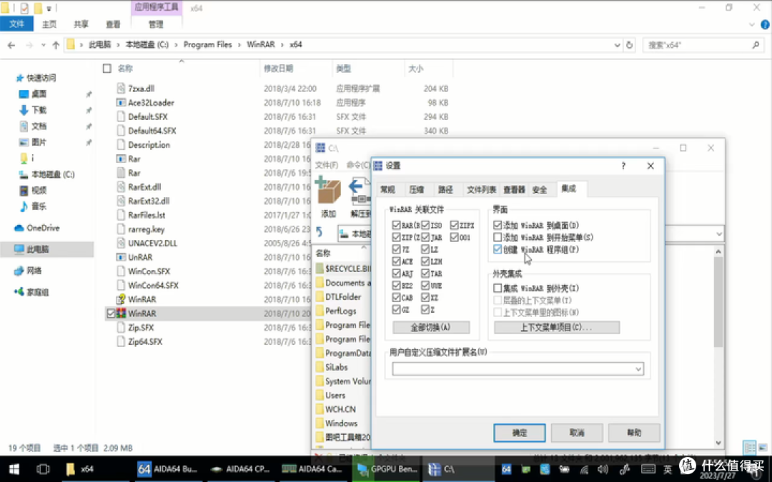This screenshot has height=482, width=772.
Task: Click the 帮助 button in Settings dialog
Action: click(634, 433)
